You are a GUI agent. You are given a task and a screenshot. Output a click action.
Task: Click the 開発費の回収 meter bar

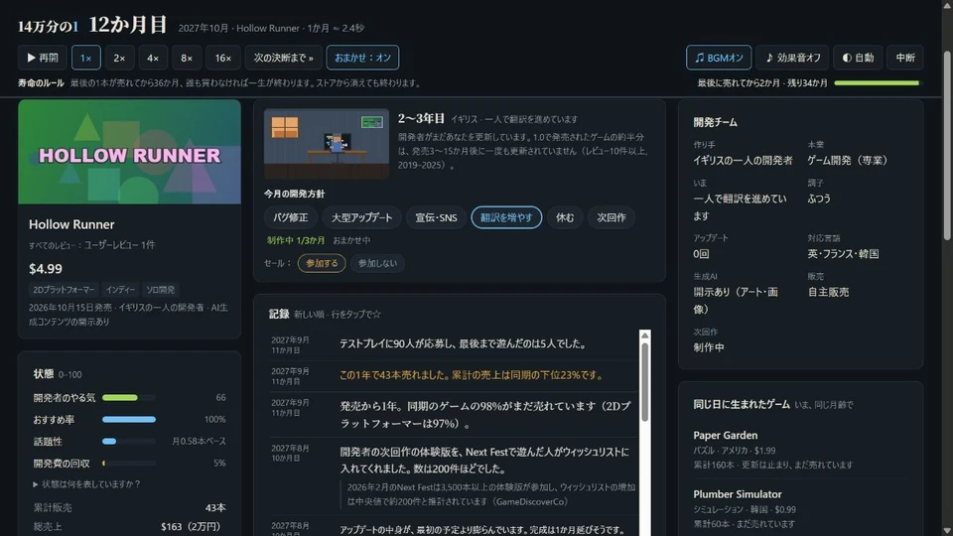[129, 464]
